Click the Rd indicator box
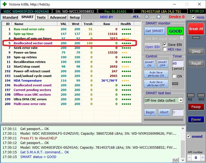Image resolution: width=206 pixels, height=163 pixels. (191, 95)
